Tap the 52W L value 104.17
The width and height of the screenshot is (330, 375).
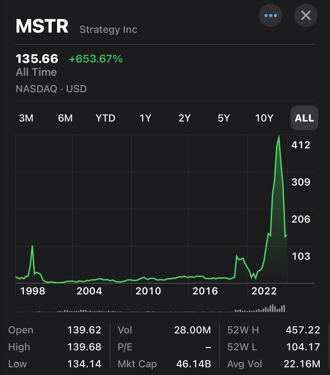tap(303, 347)
